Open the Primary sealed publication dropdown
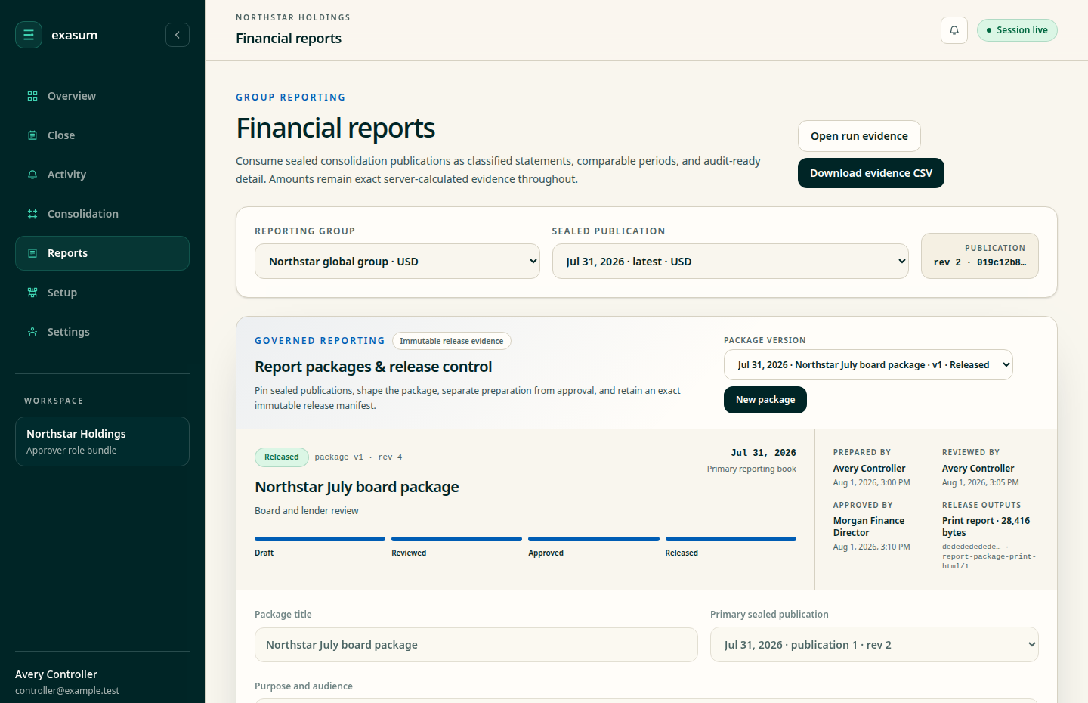Viewport: 1088px width, 703px height. 874,645
